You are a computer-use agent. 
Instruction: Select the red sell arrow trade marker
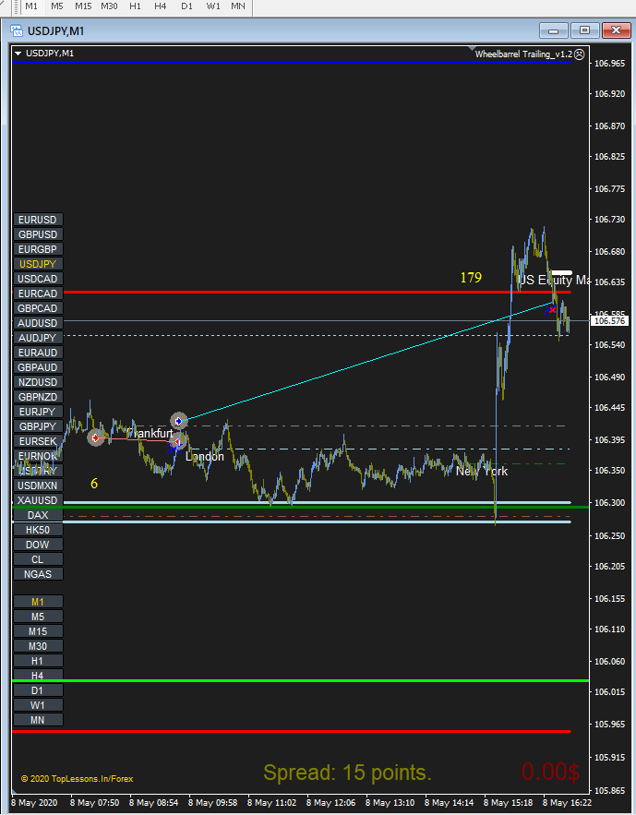tap(95, 438)
